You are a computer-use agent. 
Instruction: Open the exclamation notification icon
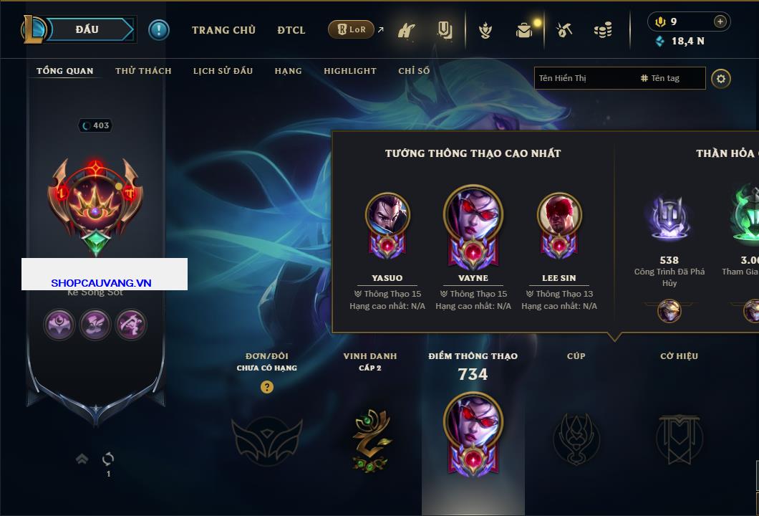tap(159, 30)
